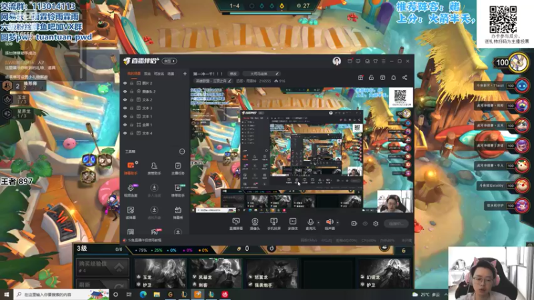
Task: Click the share icon above preview
Action: (405, 77)
